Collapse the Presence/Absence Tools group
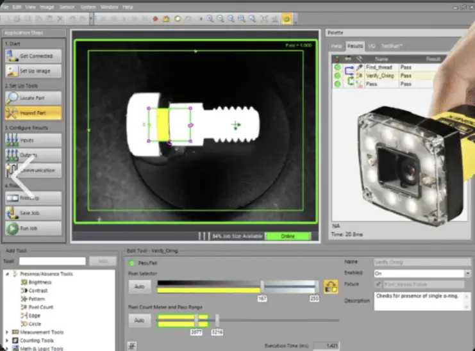475x351 pixels. pos(7,274)
